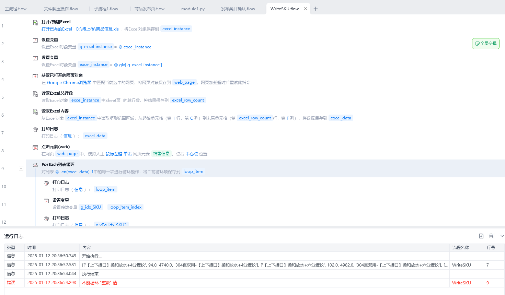
Task: Click the click-element (web) step icon
Action: (x=35, y=147)
